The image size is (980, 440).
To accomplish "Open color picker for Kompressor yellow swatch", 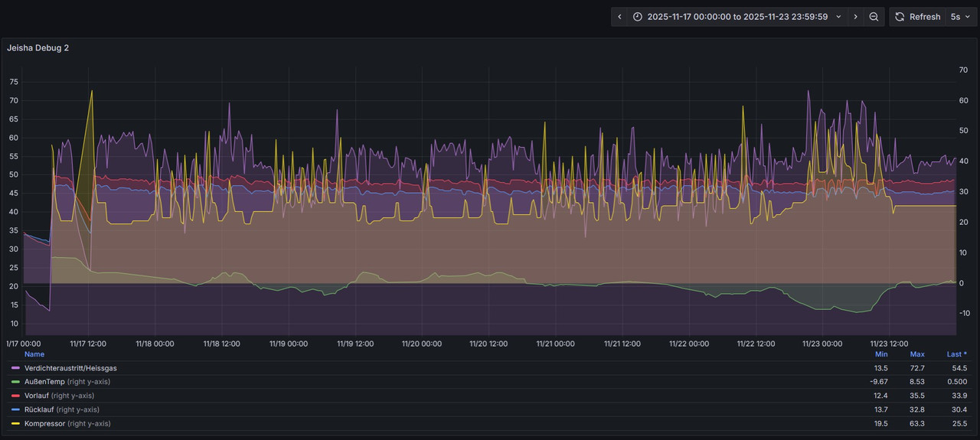I will (x=15, y=423).
